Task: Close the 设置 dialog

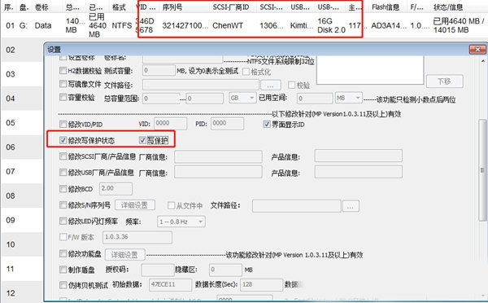Action: click(477, 50)
